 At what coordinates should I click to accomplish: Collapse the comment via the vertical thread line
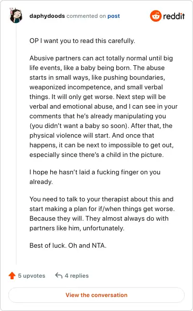click(16, 144)
